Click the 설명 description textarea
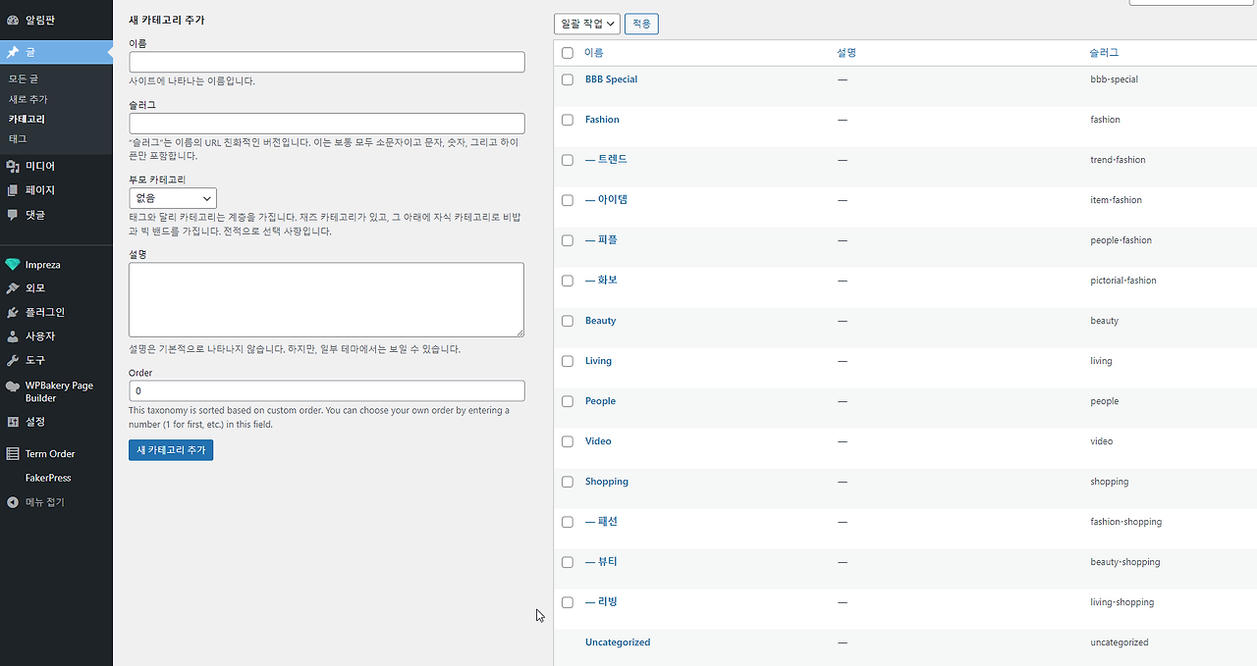Screen dimensions: 1257x666 coord(327,299)
